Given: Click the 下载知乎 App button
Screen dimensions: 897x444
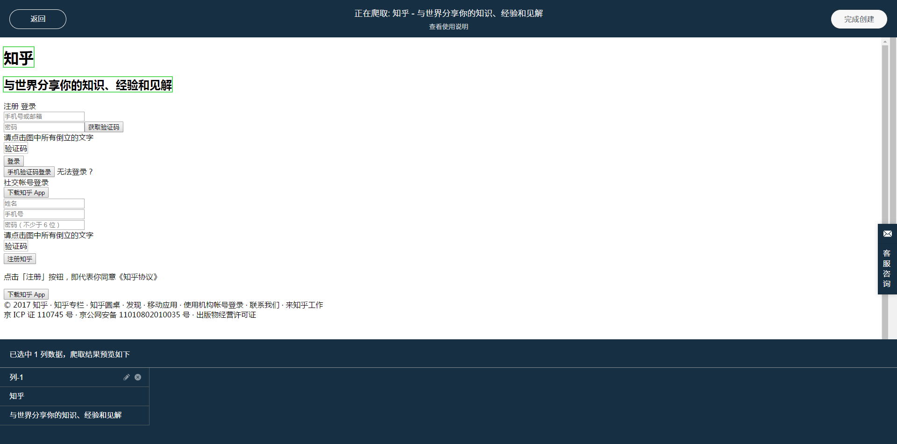Looking at the screenshot, I should 26,192.
